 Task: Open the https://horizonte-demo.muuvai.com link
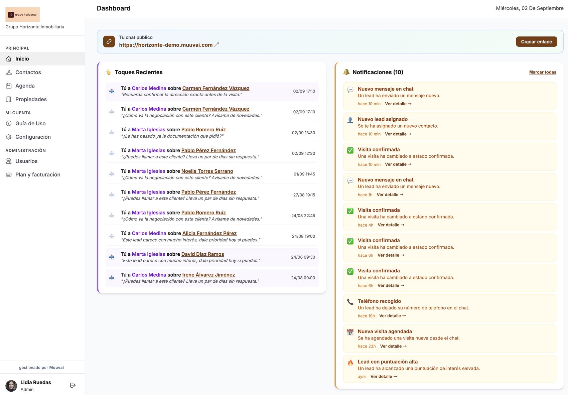(166, 45)
